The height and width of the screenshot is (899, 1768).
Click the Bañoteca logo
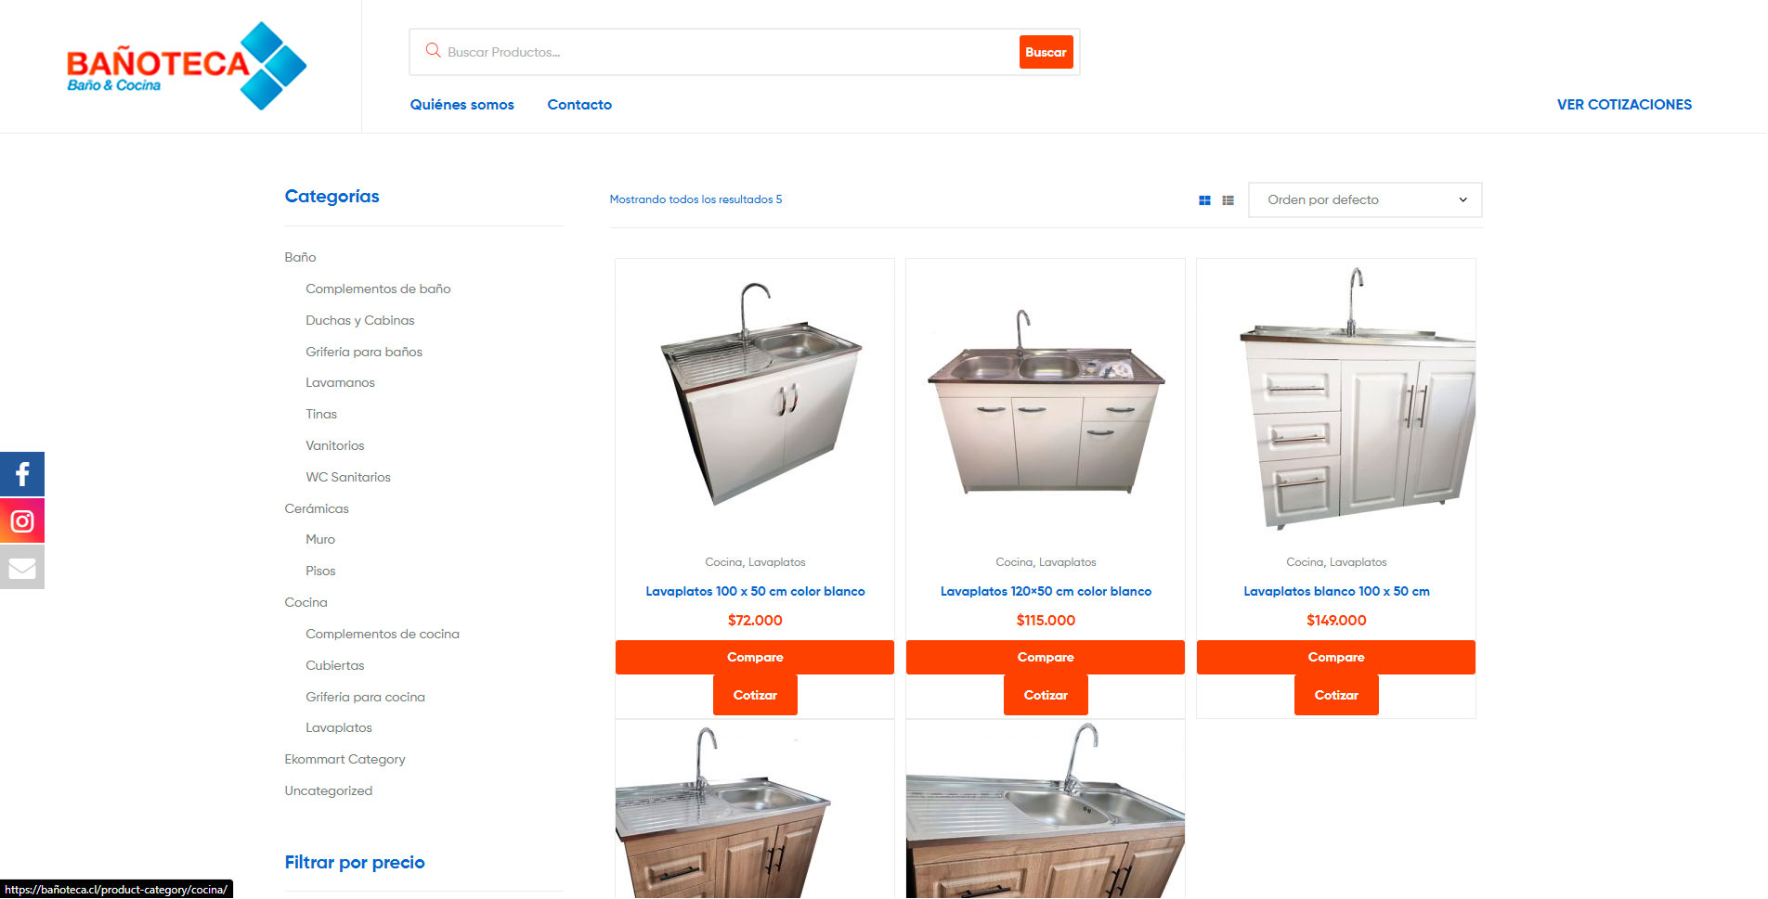click(x=186, y=66)
